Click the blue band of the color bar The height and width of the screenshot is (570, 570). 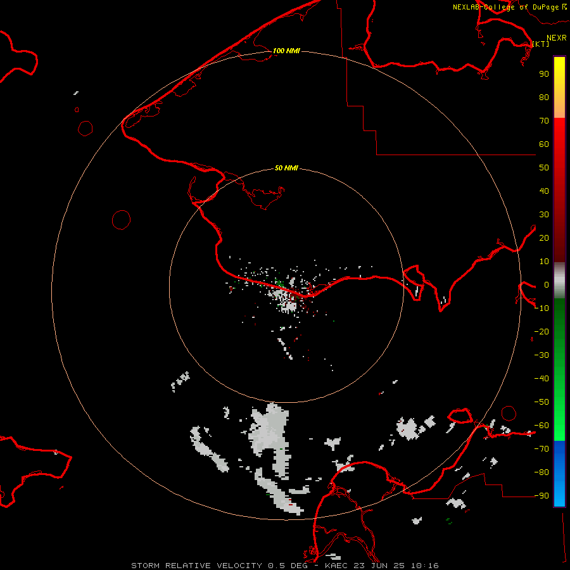click(x=559, y=472)
